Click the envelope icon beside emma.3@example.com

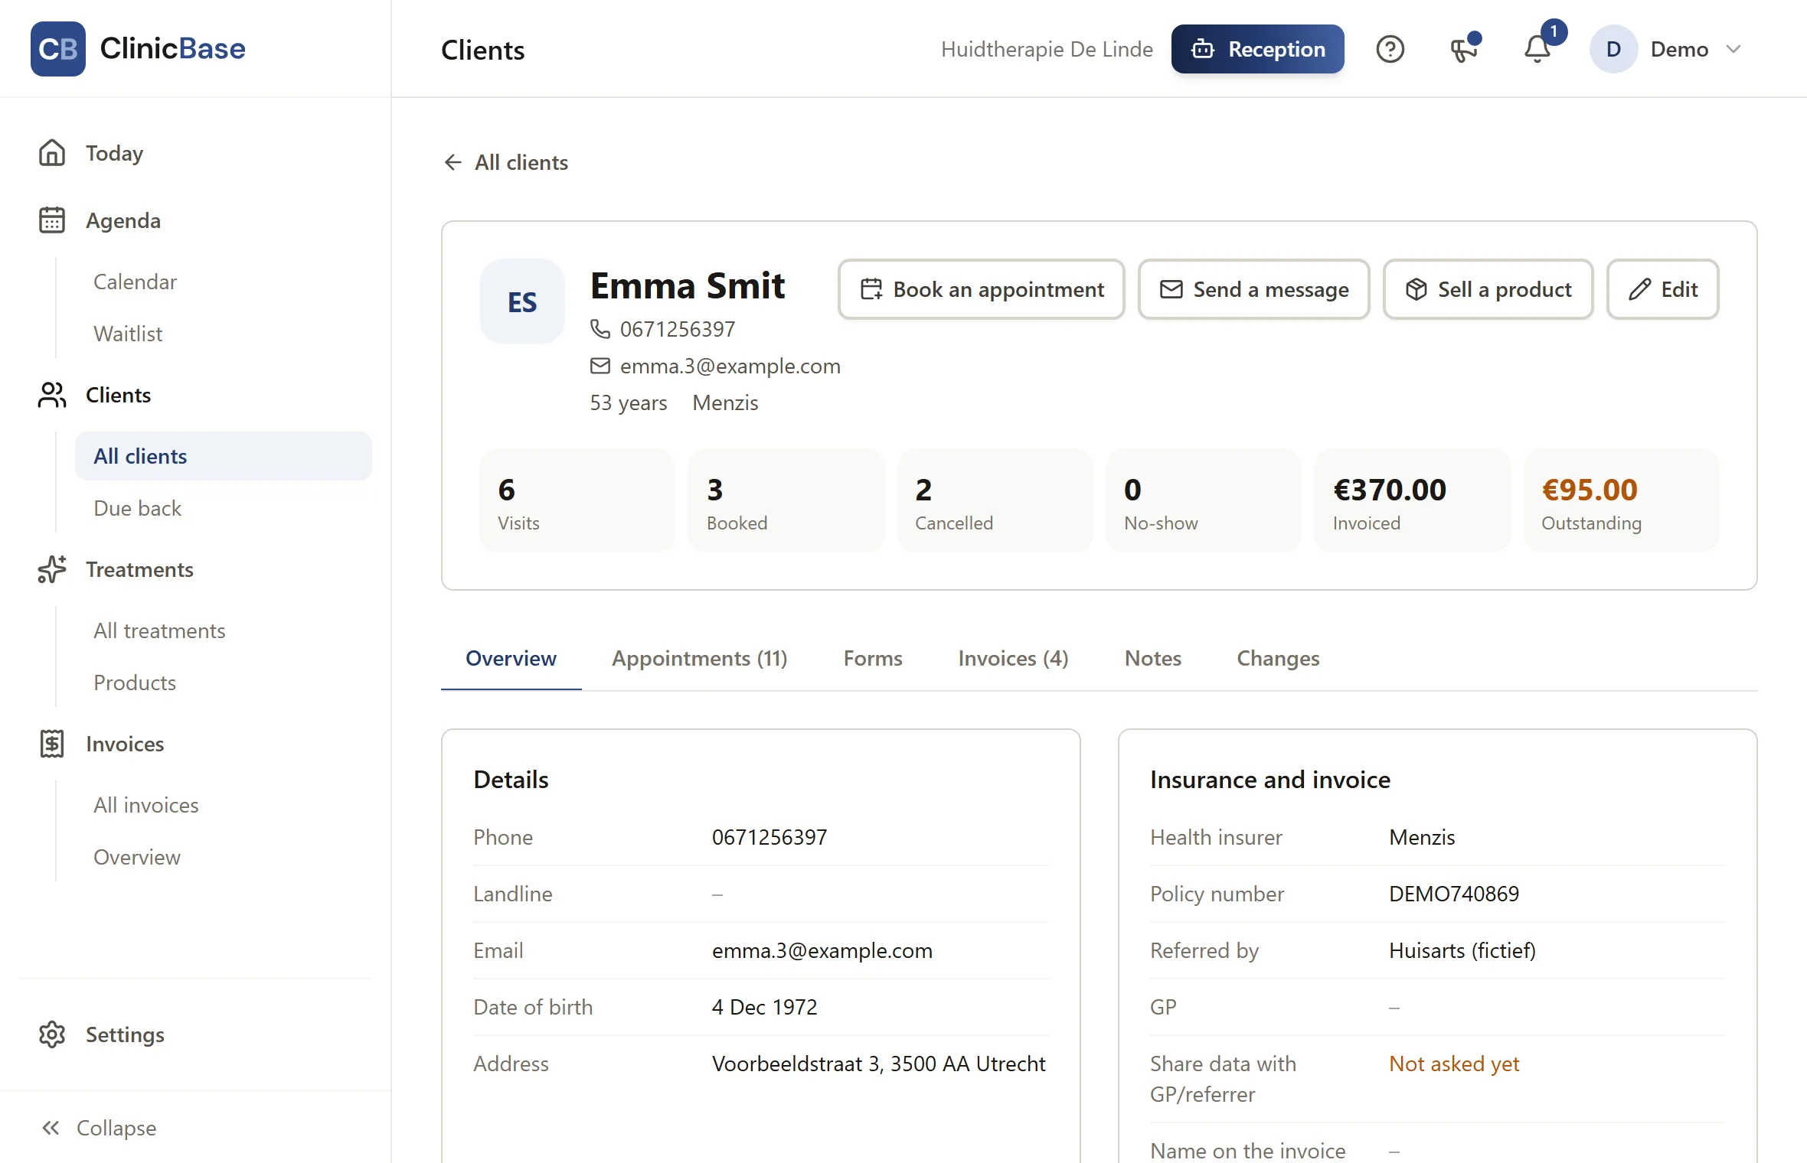tap(600, 366)
